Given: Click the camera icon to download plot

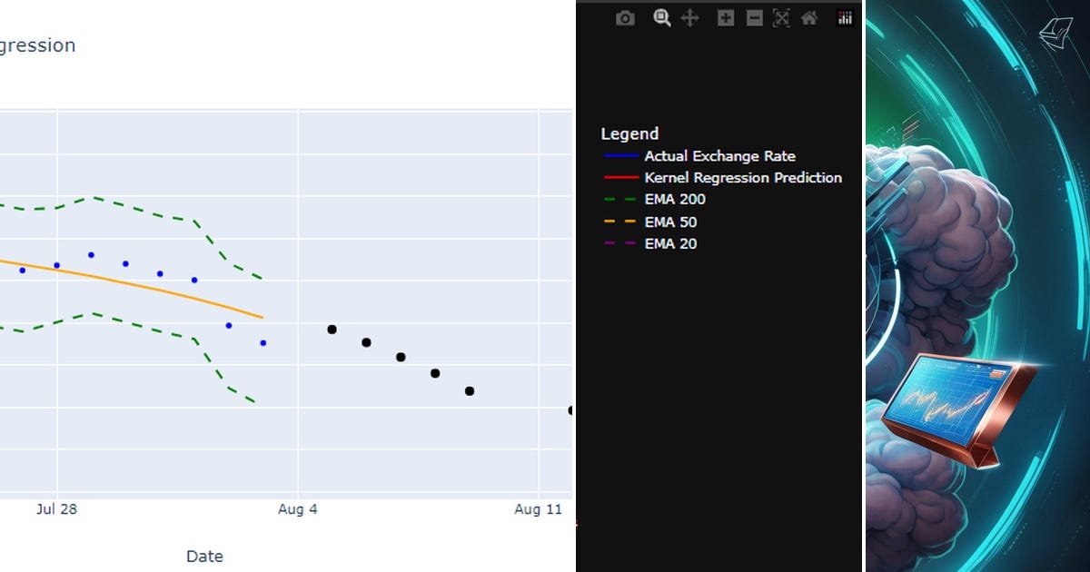Looking at the screenshot, I should [623, 16].
